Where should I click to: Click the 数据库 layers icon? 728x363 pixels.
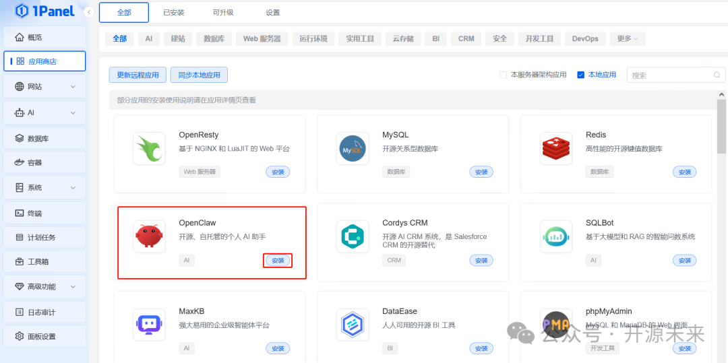(x=19, y=138)
